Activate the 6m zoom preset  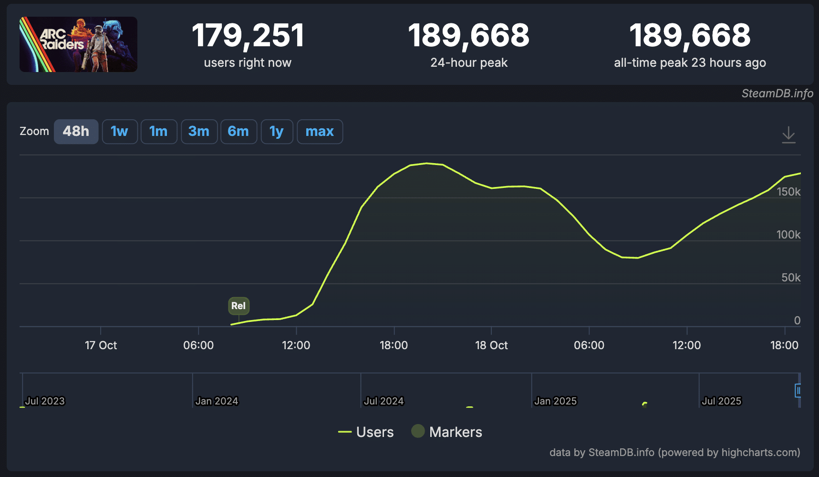tap(238, 131)
